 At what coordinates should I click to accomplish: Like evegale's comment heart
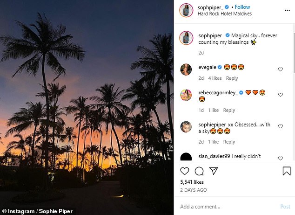(x=281, y=69)
